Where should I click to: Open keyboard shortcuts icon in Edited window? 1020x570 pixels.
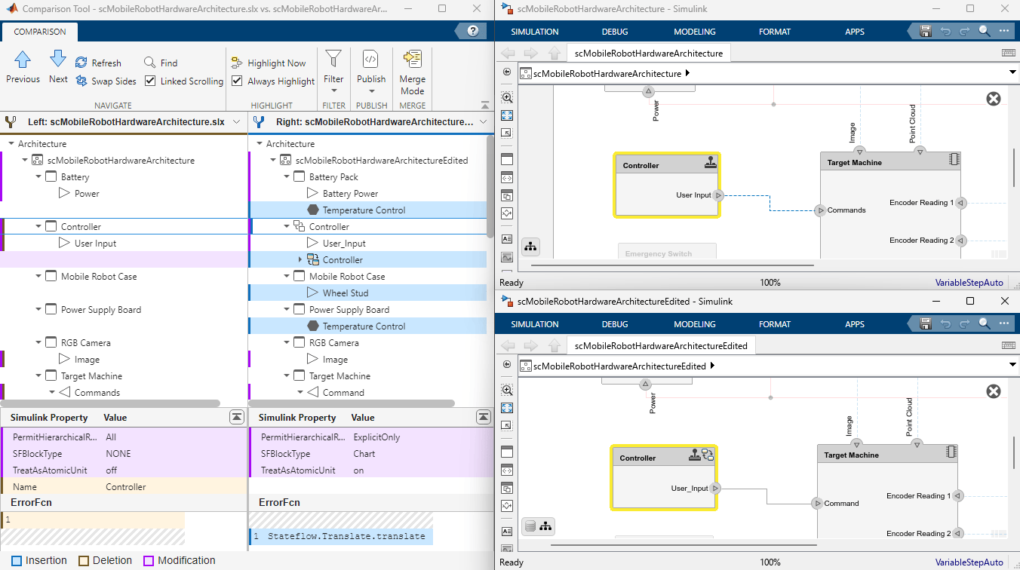[1008, 345]
